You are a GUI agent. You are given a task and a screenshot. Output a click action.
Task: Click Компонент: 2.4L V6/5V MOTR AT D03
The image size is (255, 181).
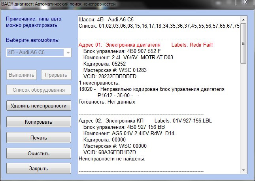pos(128,58)
